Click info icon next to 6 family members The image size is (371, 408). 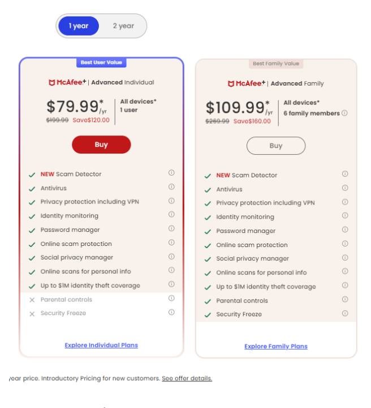[x=345, y=113]
